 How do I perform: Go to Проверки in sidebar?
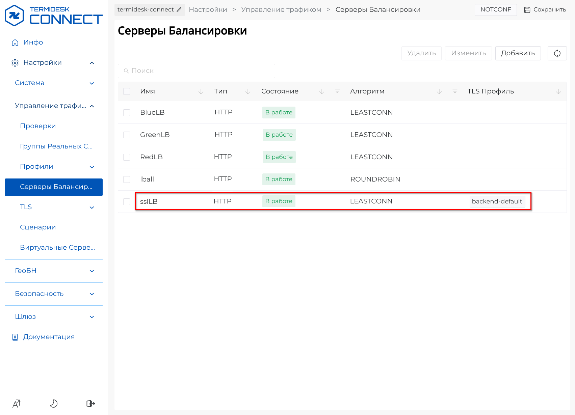point(38,126)
